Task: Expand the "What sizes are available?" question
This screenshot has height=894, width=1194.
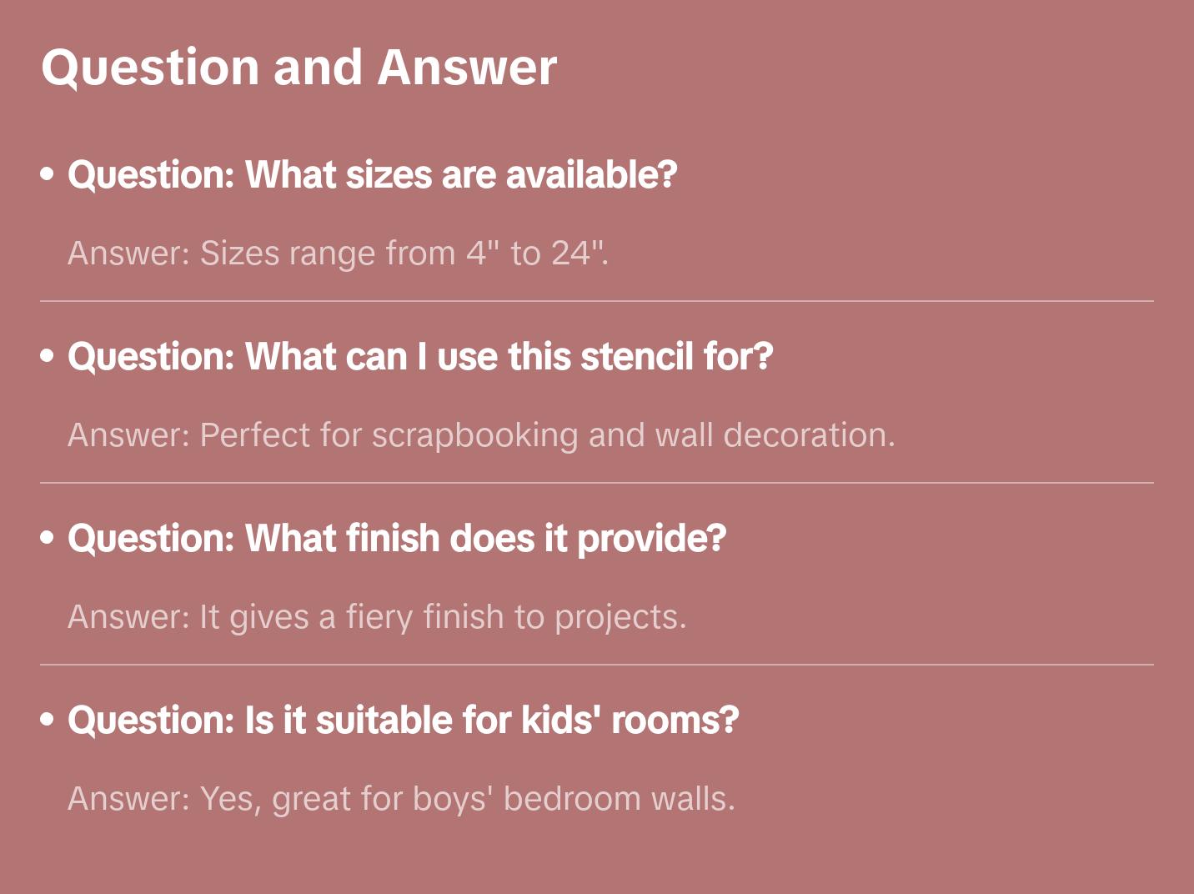Action: pos(372,175)
